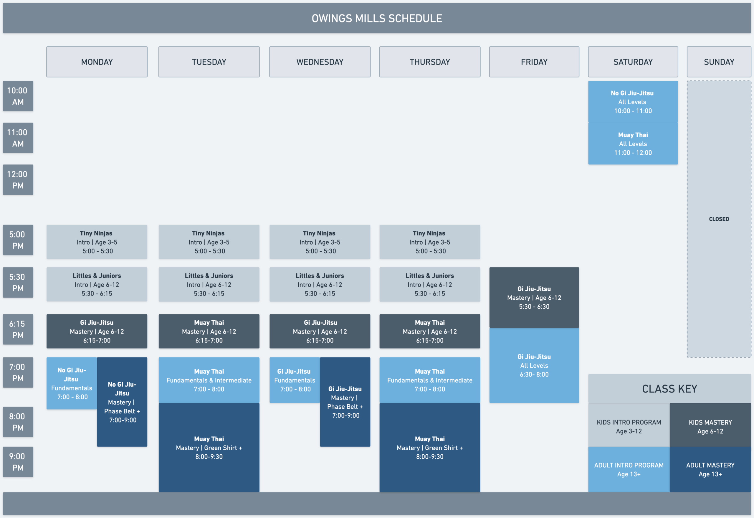Click the SUNDAY column header
Viewport: 754px width, 518px height.
[x=719, y=62]
